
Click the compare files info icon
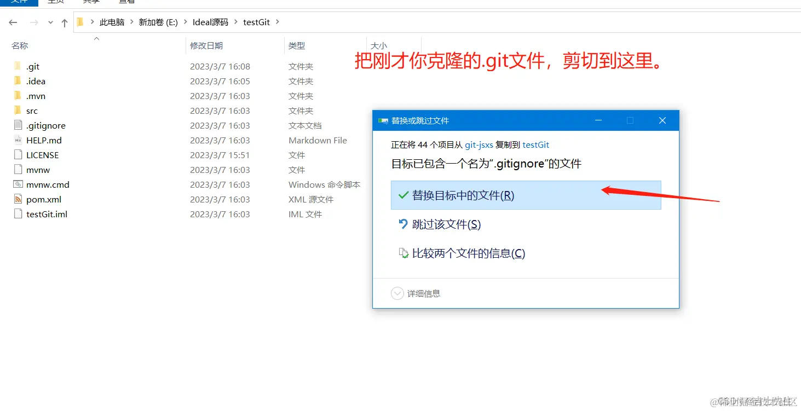(x=404, y=253)
